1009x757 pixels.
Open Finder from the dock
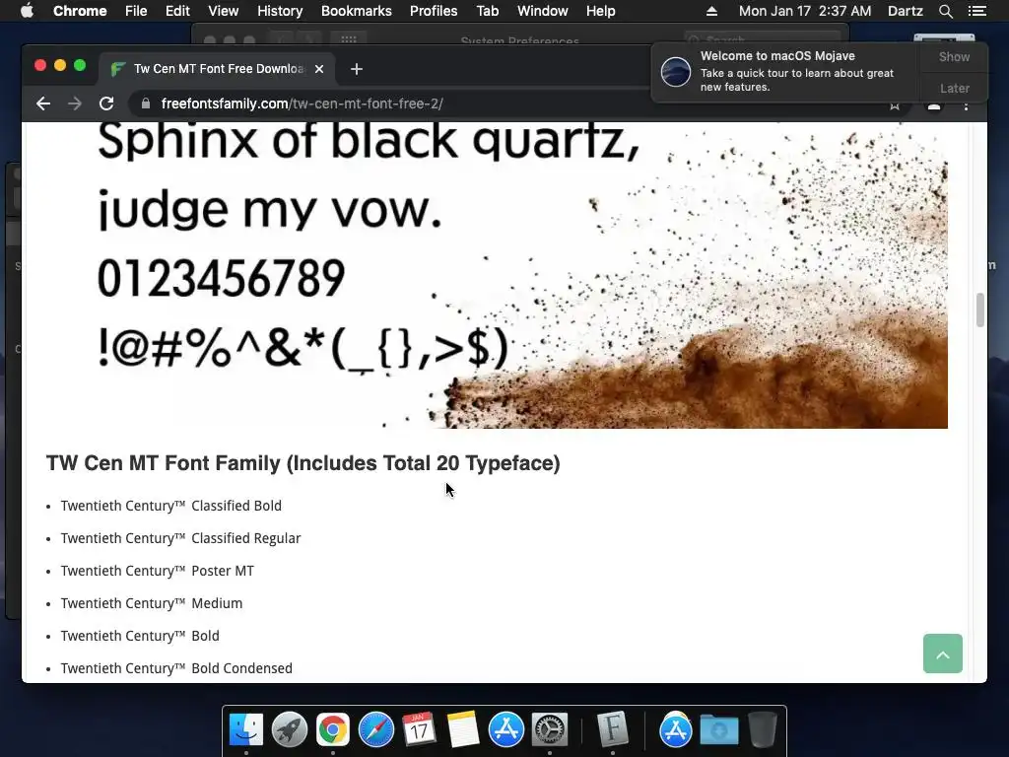coord(246,730)
